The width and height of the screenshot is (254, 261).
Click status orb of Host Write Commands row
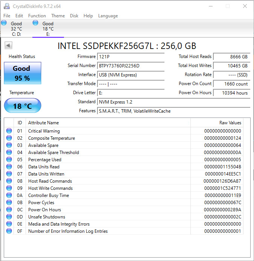click(x=9, y=188)
